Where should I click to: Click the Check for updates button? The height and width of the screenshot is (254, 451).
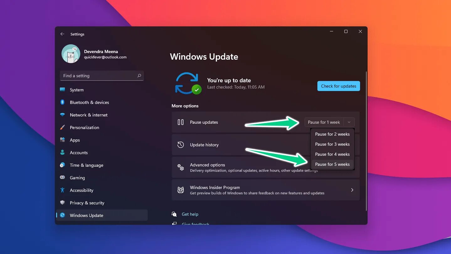339,86
